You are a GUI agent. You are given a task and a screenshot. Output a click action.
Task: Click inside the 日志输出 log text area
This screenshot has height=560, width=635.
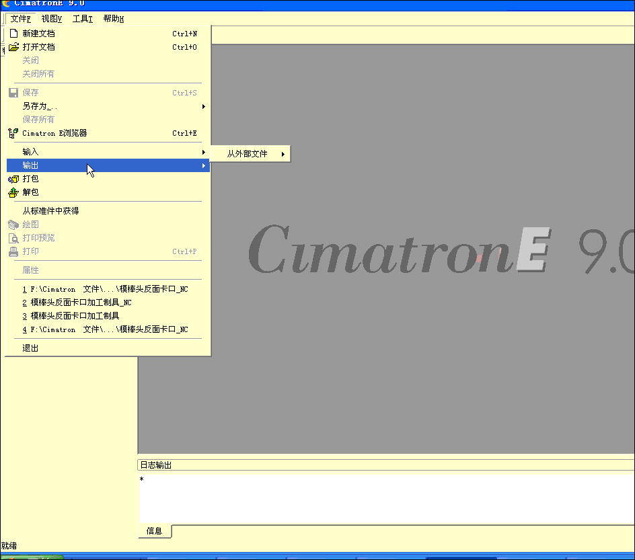pyautogui.click(x=387, y=499)
